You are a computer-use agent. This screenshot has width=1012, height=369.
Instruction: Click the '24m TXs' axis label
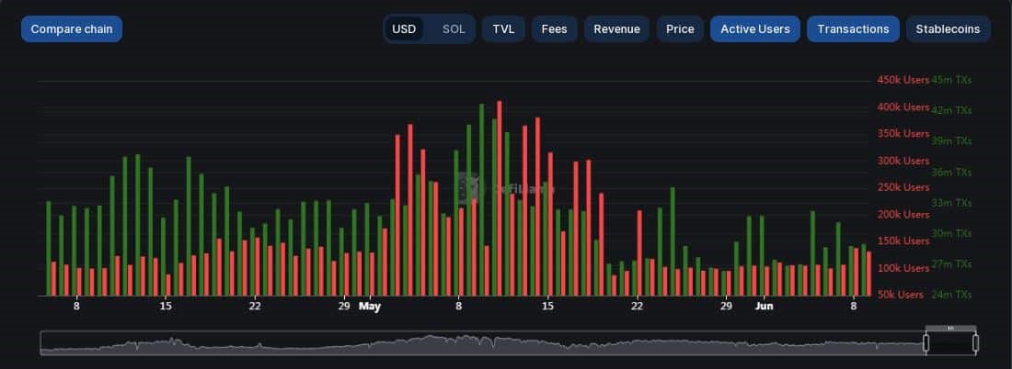(951, 295)
